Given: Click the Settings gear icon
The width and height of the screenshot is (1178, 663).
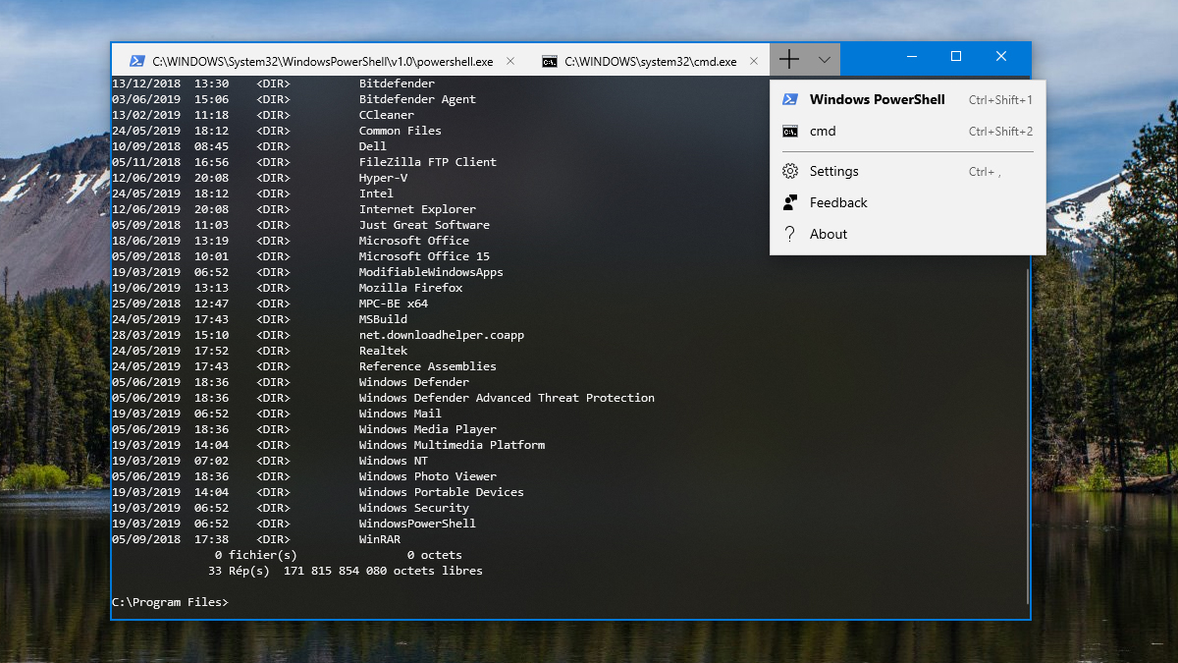Looking at the screenshot, I should 790,171.
